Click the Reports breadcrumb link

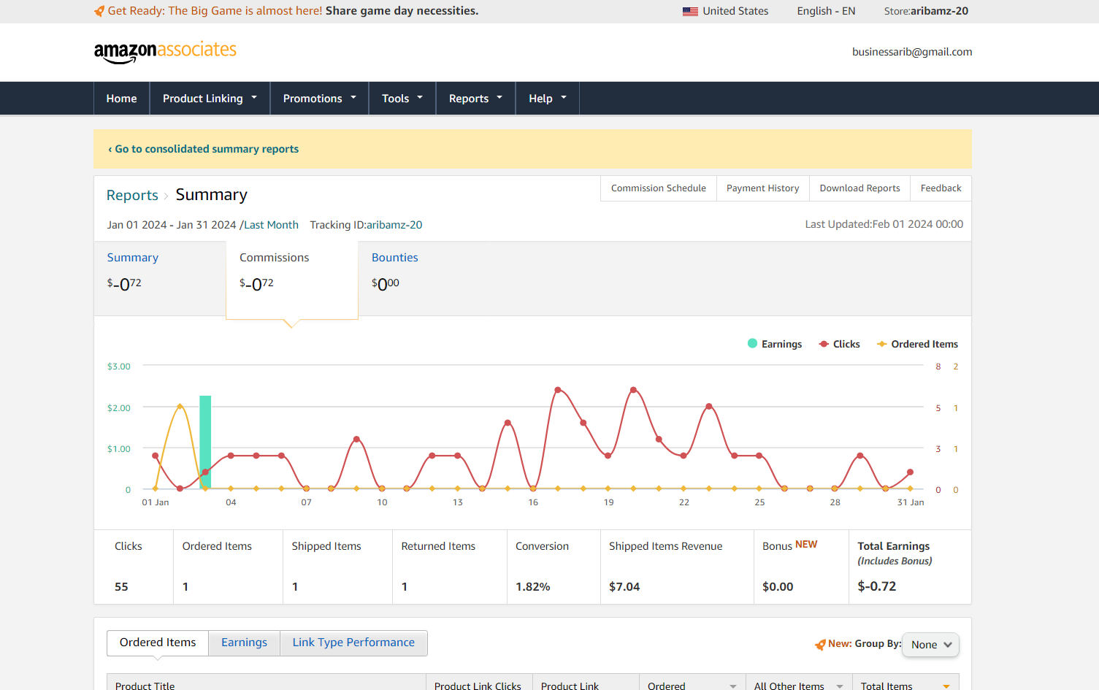(x=132, y=195)
